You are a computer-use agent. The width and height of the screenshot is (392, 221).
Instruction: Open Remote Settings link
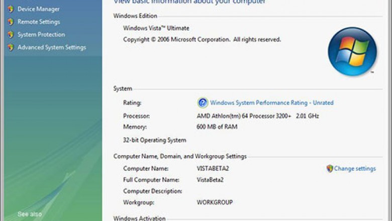tap(39, 22)
